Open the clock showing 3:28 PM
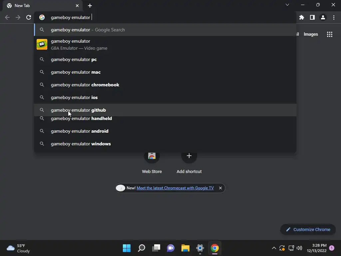This screenshot has width=341, height=256. 317,248
